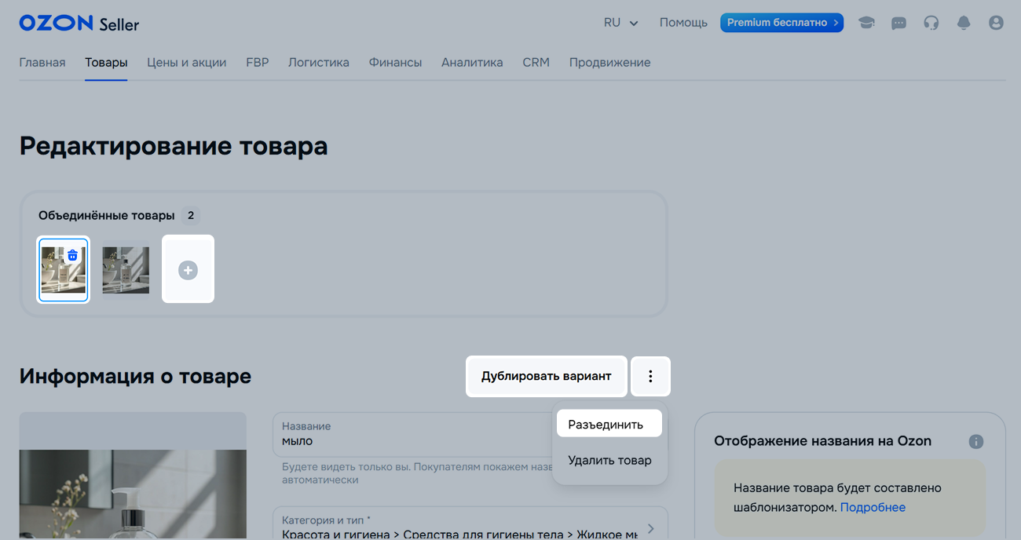Click the info icon beside Ozon name display
Viewport: 1021px width, 540px height.
(x=976, y=441)
